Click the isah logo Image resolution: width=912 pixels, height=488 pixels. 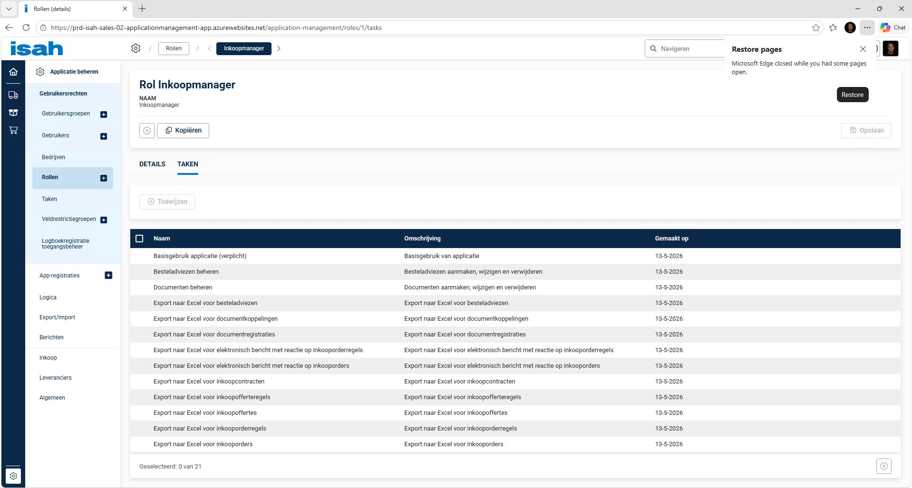coord(37,48)
